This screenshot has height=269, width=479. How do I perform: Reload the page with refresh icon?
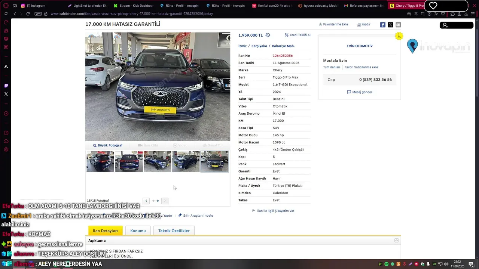(28, 14)
